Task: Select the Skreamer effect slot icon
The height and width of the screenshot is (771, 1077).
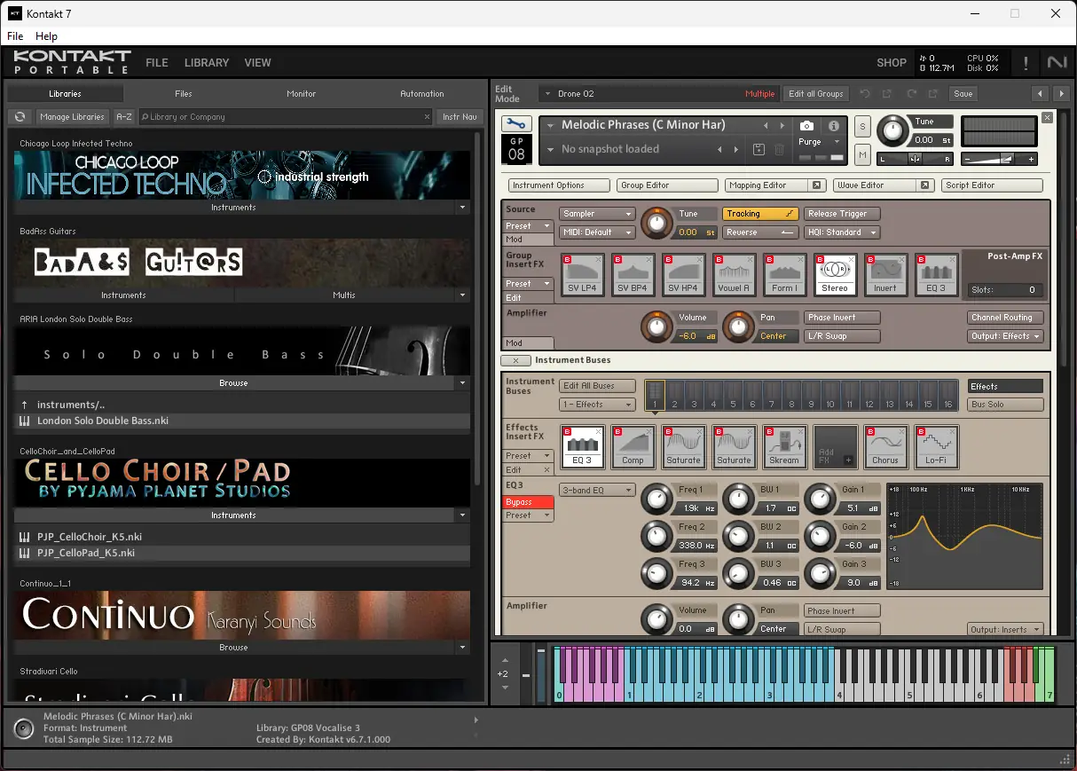Action: coord(784,446)
